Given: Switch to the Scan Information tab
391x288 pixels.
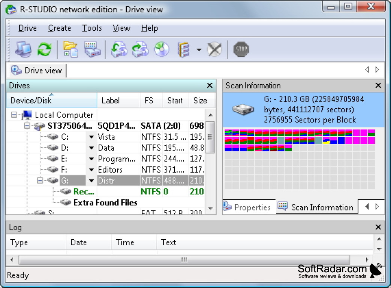Looking at the screenshot, I should (x=317, y=207).
